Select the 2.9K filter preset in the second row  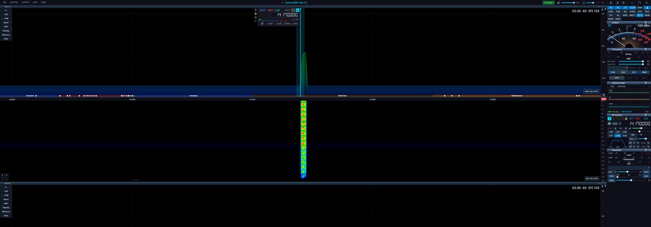[x=618, y=135]
